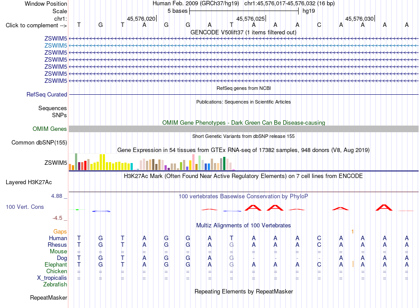Click the Common dbSNP(155) track label

[39, 142]
